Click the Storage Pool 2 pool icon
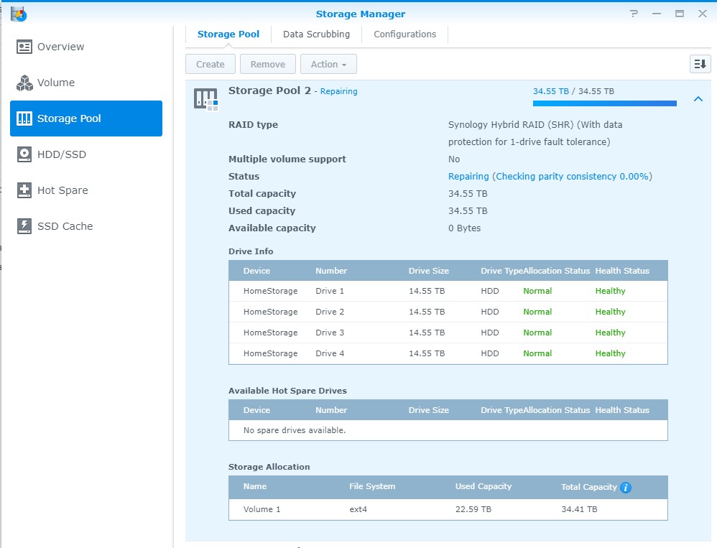Screen dimensions: 717x548 tap(205, 99)
